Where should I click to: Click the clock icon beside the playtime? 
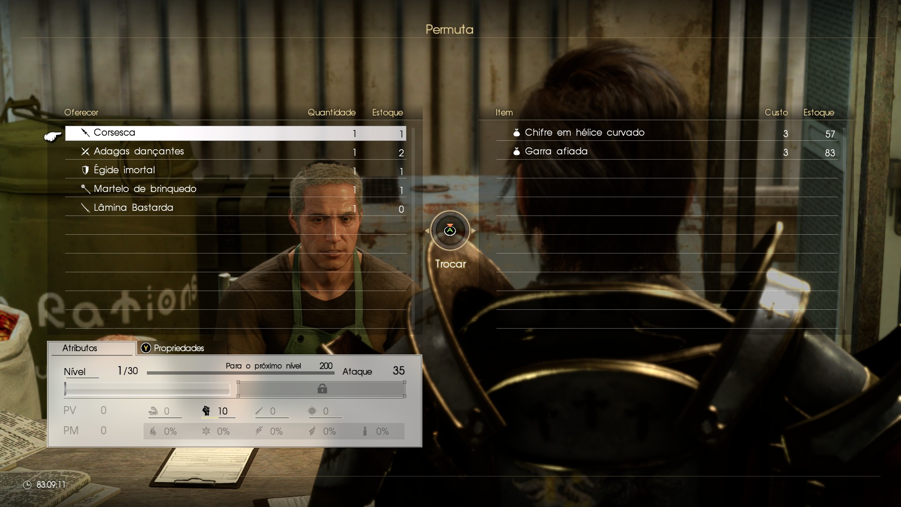coord(27,485)
